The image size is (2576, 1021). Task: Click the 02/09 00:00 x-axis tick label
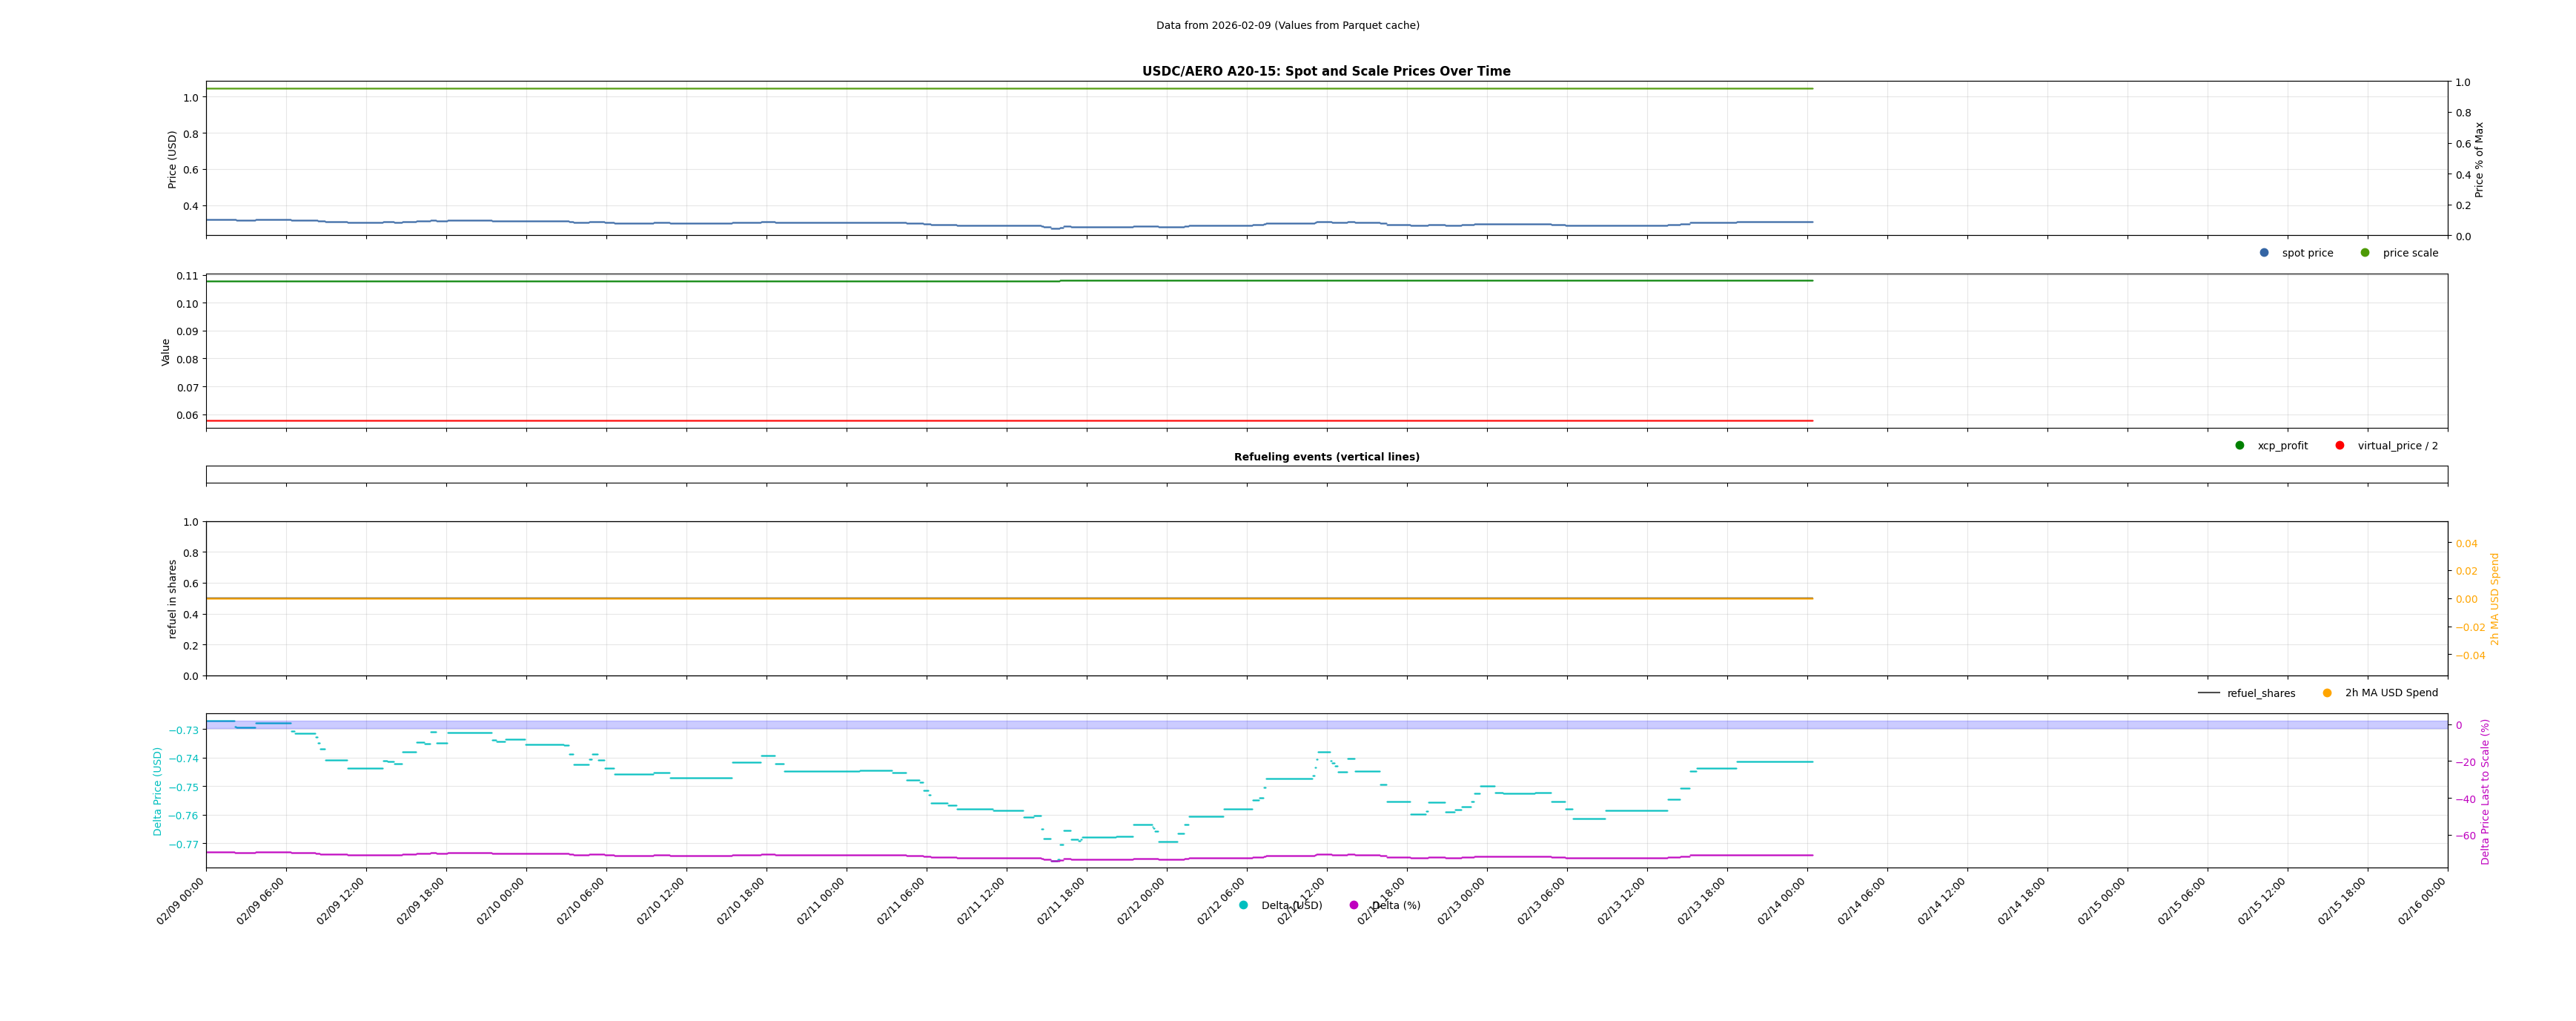coord(182,900)
